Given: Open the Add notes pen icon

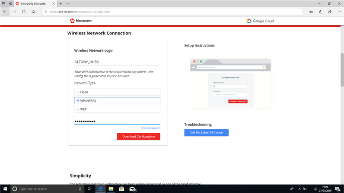Looking at the screenshot, I should 321,12.
